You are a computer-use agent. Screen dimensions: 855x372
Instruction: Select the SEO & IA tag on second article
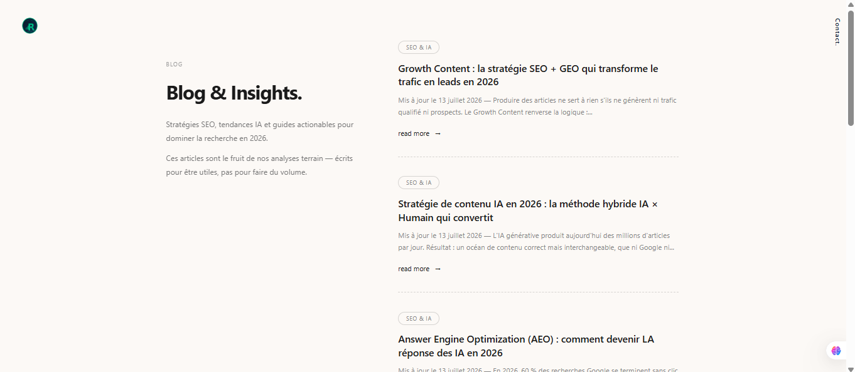click(x=419, y=183)
